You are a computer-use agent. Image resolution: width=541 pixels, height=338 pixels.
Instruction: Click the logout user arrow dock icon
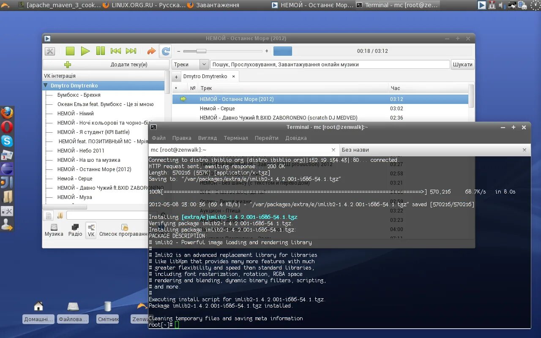pyautogui.click(x=7, y=225)
